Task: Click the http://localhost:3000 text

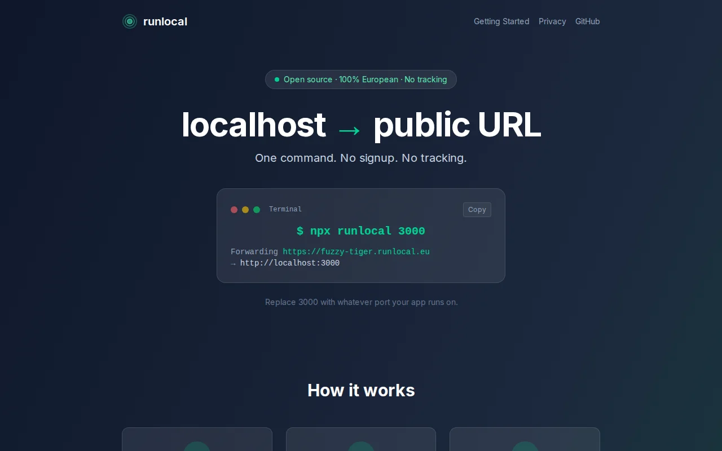Action: 290,263
